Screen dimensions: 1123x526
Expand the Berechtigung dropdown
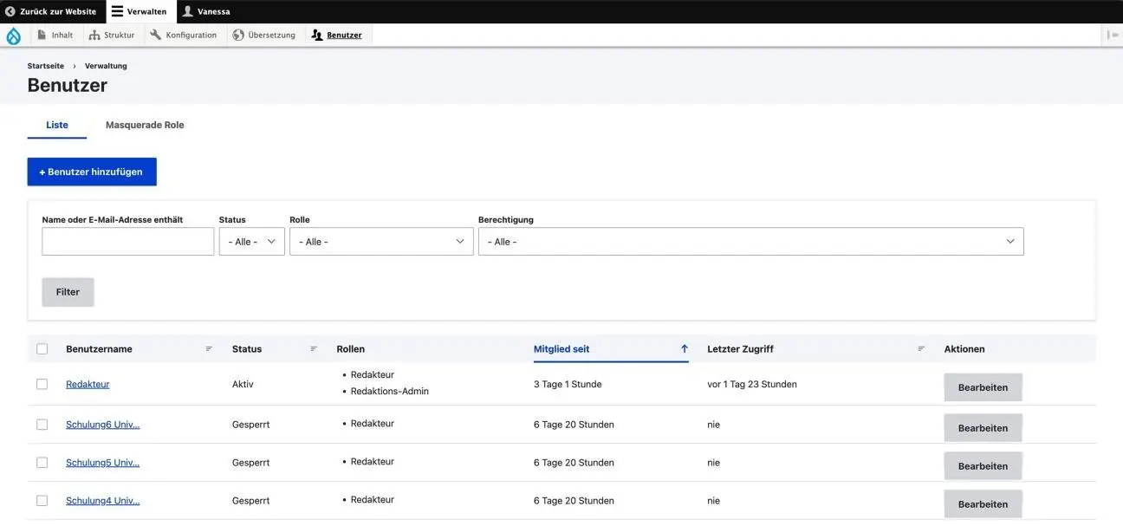[750, 242]
